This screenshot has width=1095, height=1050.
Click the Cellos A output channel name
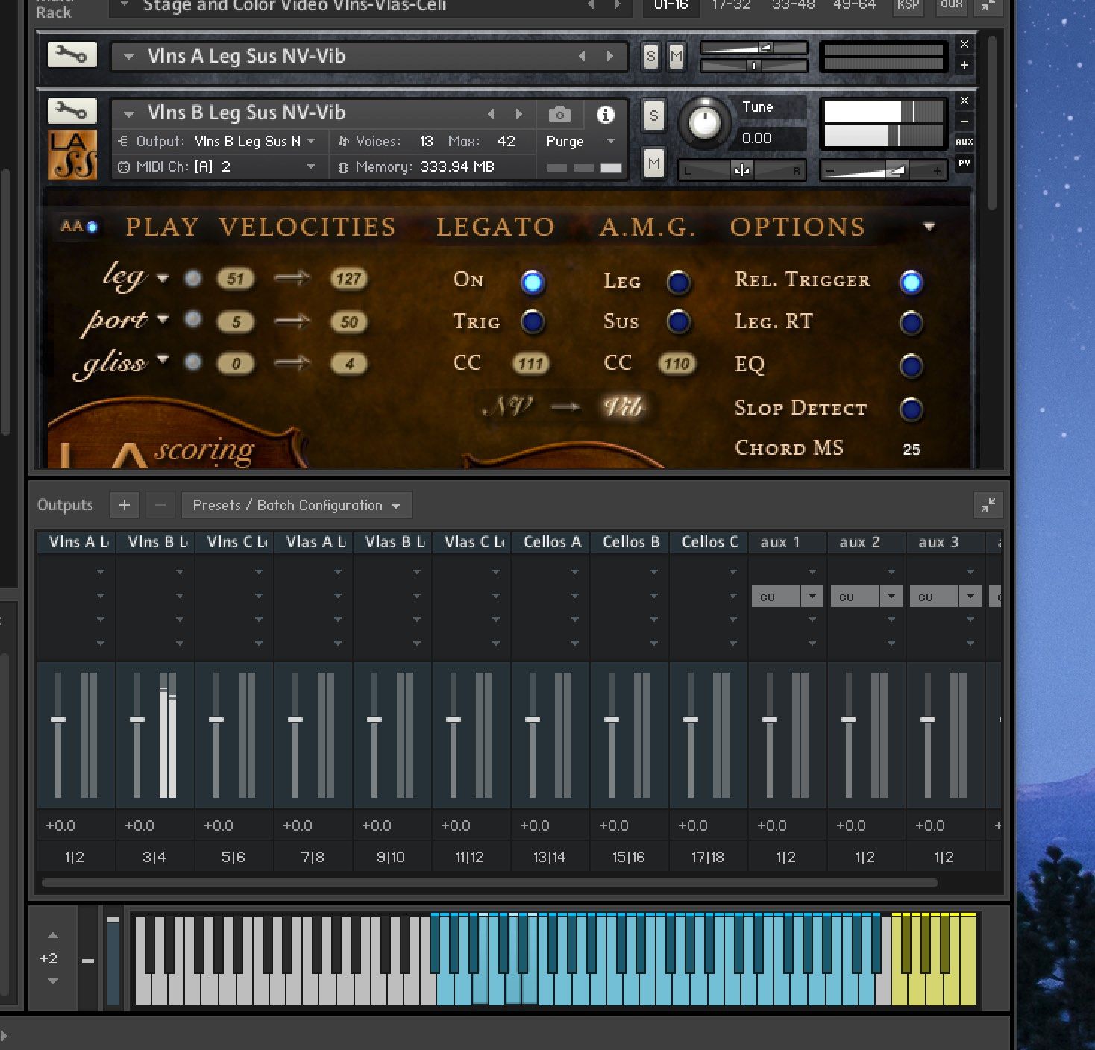552,542
